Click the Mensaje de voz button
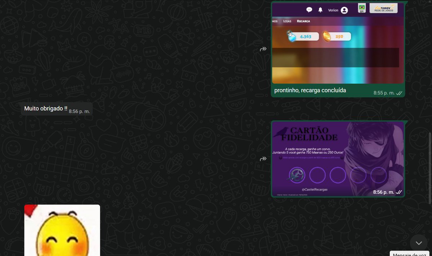Image resolution: width=432 pixels, height=256 pixels. tap(410, 254)
